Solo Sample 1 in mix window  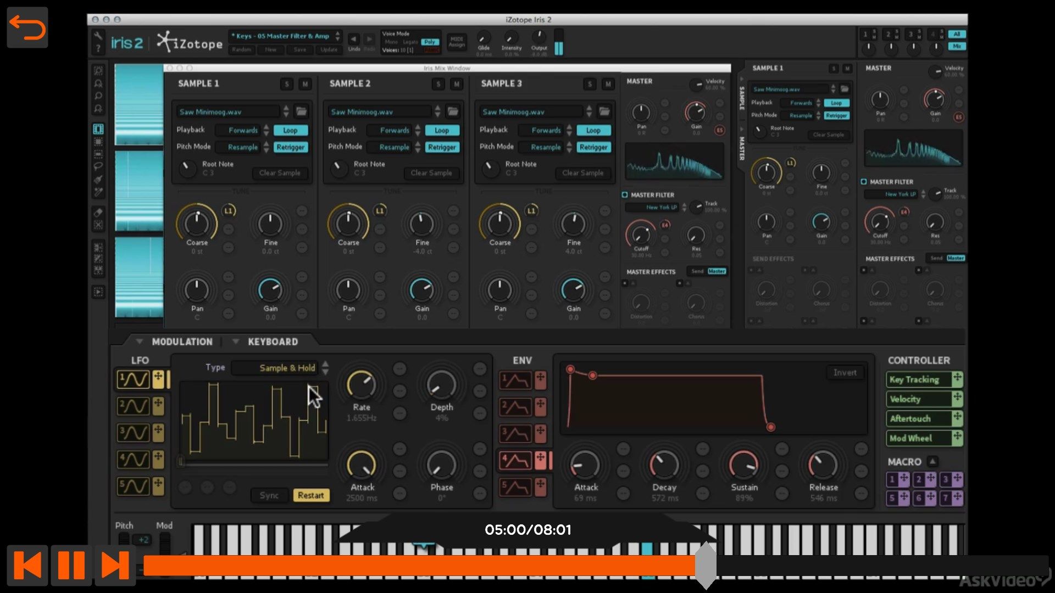coord(287,84)
